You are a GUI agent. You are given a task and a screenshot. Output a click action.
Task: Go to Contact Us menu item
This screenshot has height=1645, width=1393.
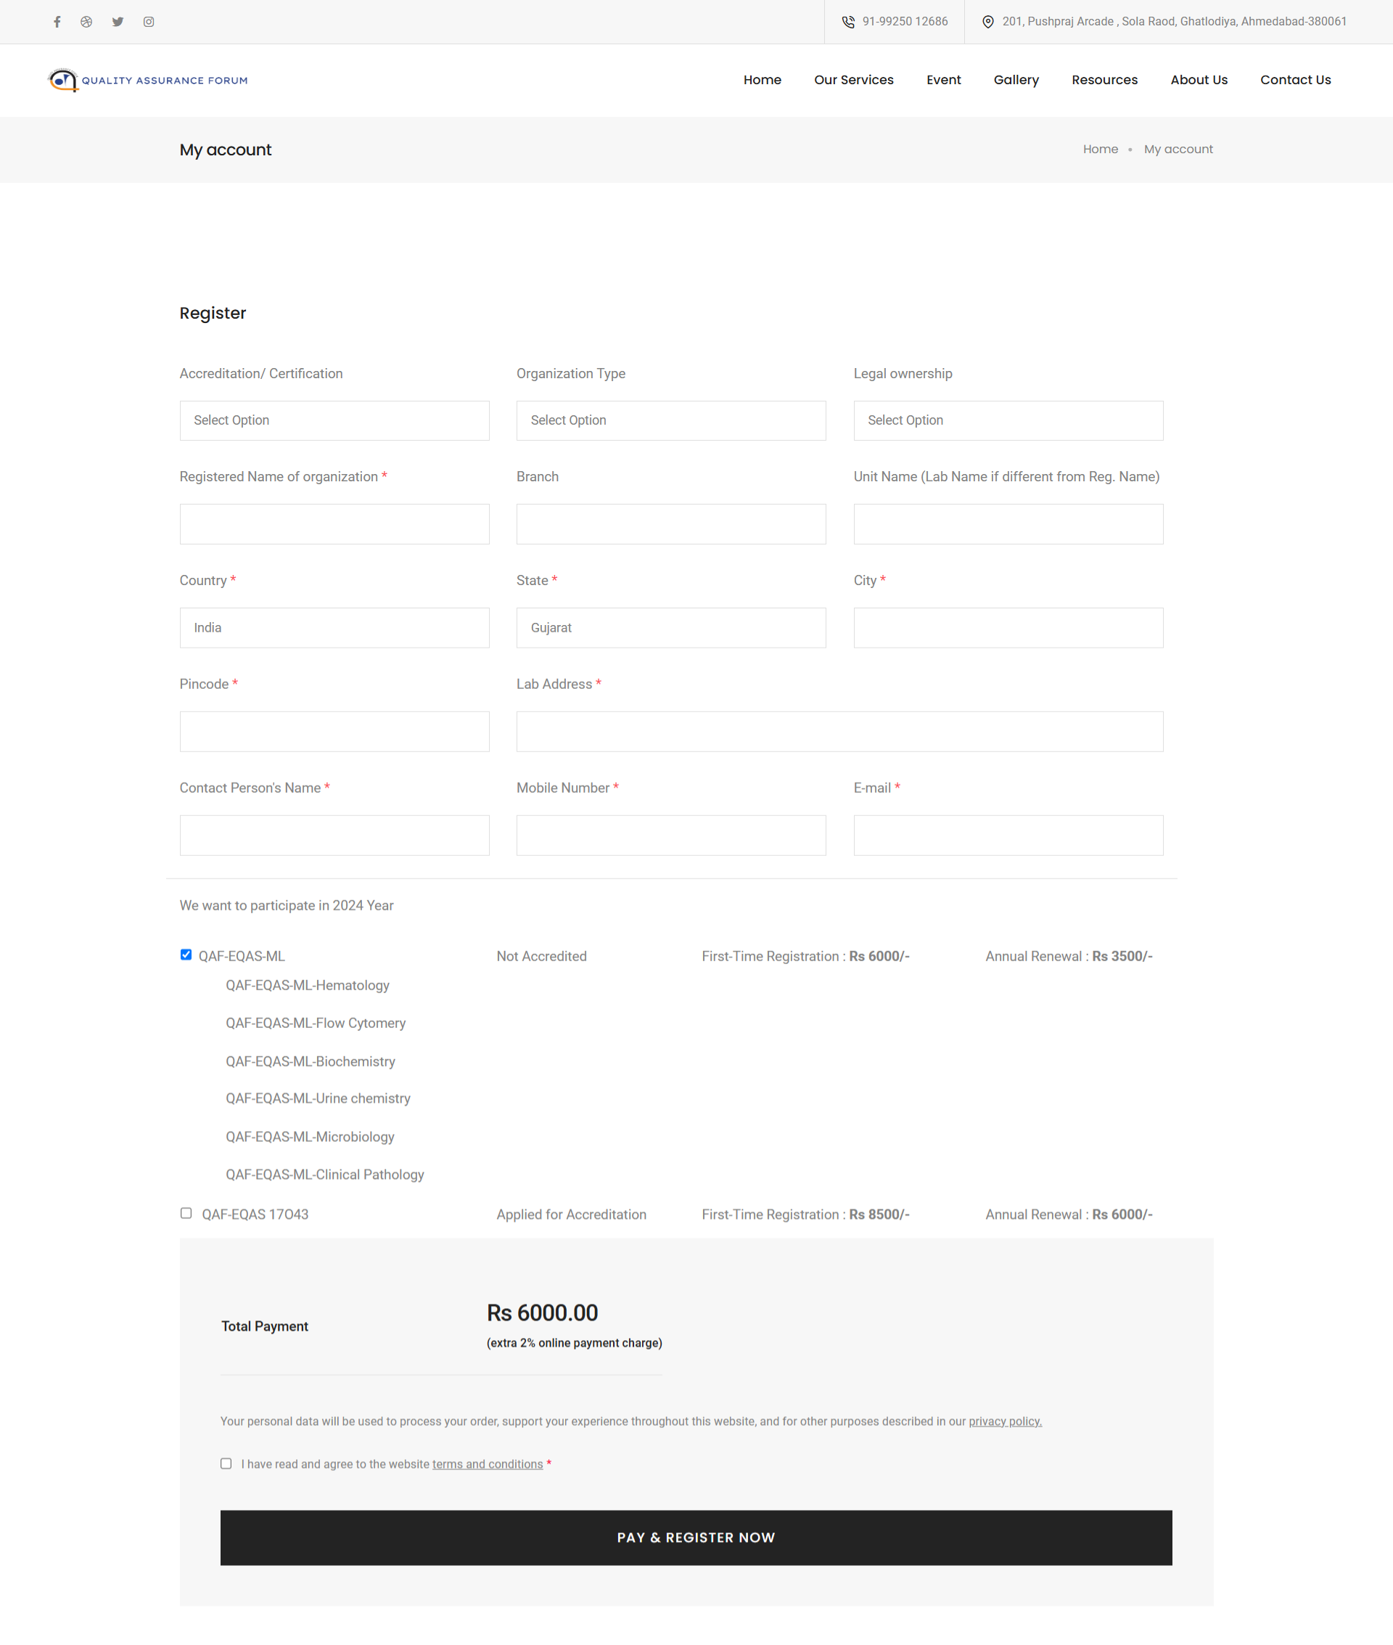1295,80
